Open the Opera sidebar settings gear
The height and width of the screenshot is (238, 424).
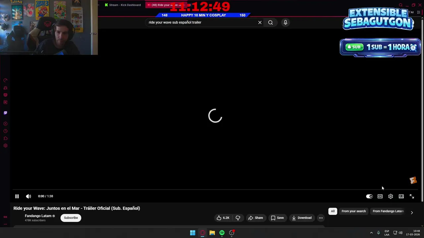[5, 146]
